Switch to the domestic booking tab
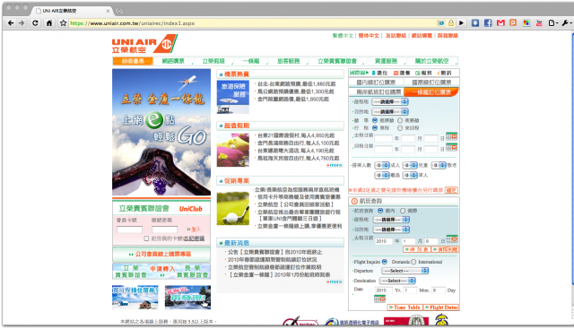 [376, 82]
